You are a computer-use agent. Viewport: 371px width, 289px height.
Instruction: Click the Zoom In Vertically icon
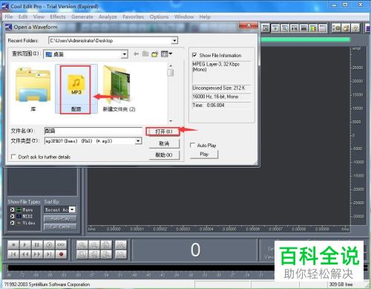click(x=121, y=245)
